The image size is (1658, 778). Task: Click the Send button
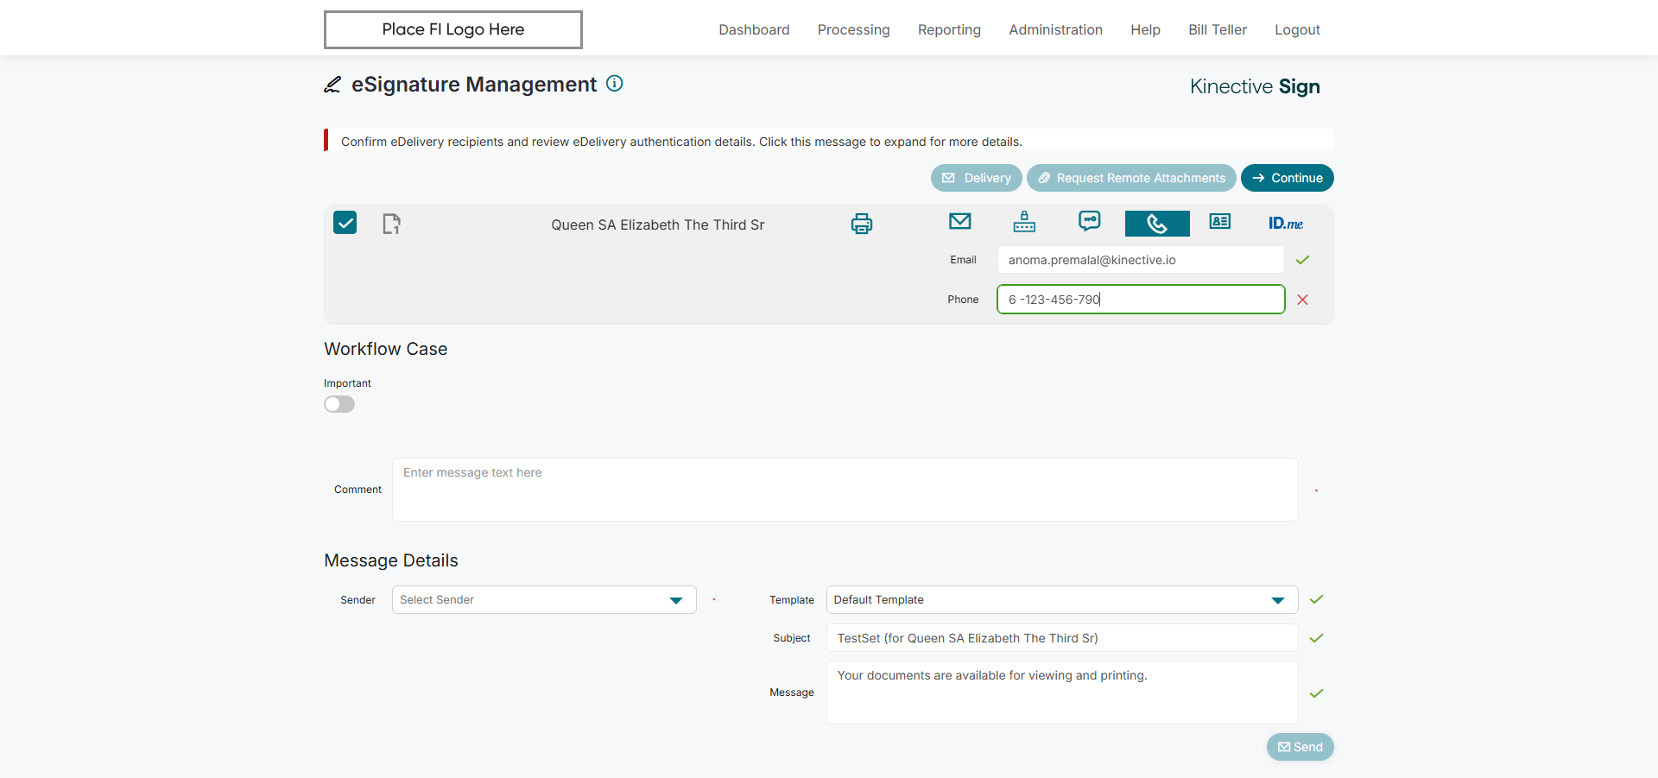1300,747
